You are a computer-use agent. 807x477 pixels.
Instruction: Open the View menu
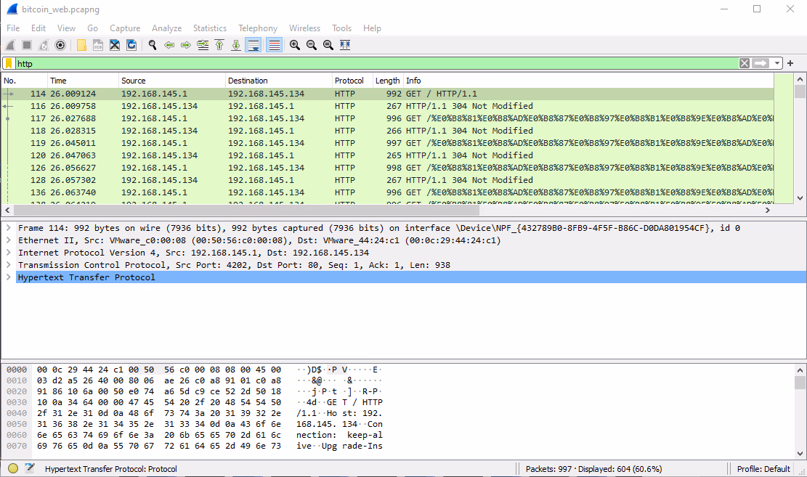coord(66,28)
